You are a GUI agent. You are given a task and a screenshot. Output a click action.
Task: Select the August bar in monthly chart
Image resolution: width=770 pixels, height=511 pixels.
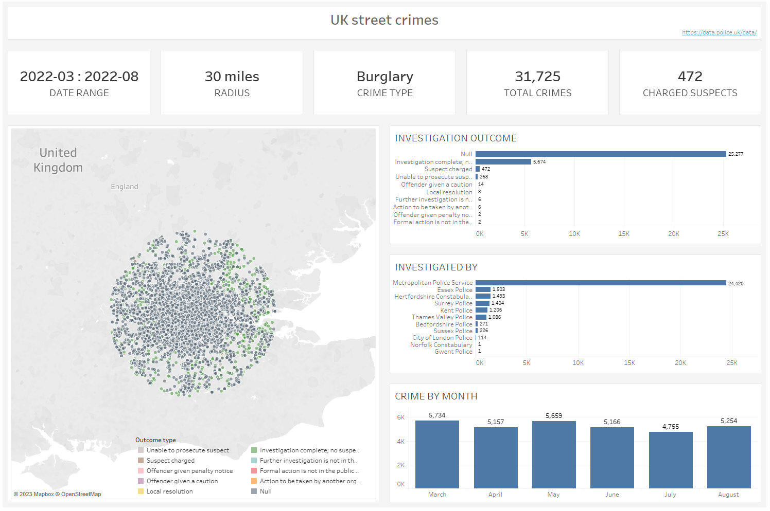pos(728,457)
